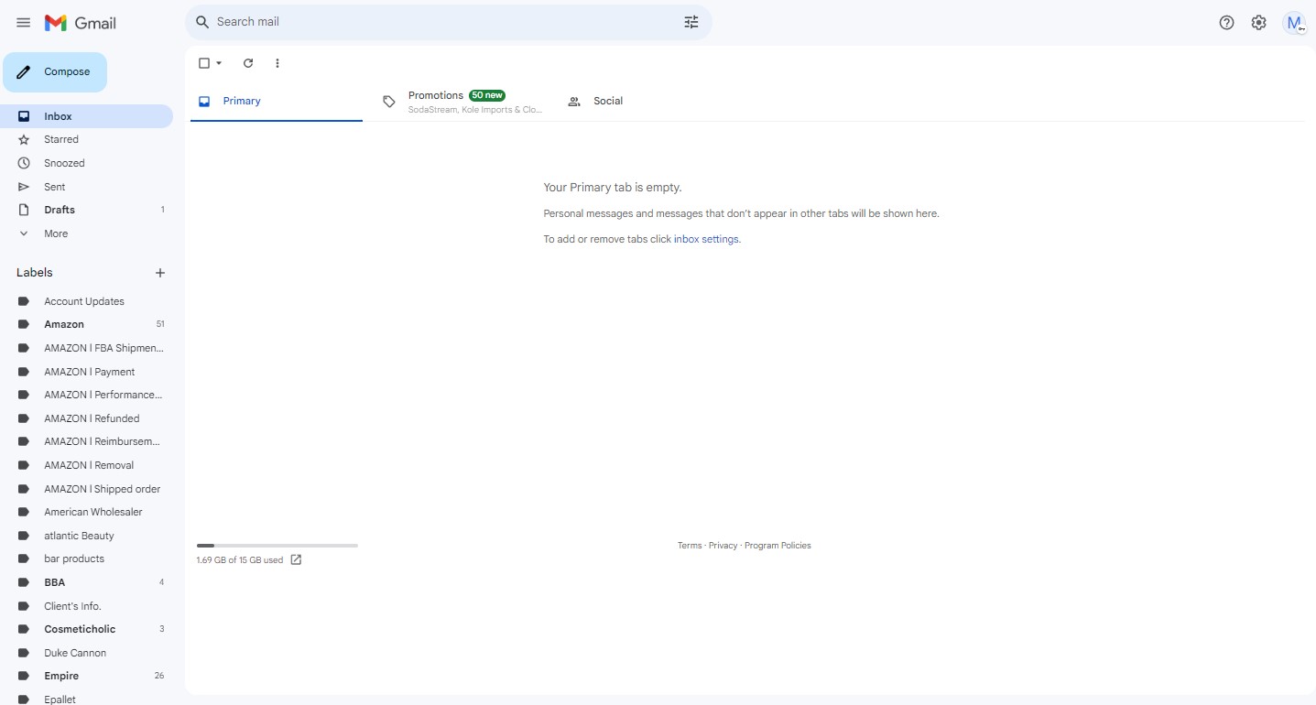Viewport: 1316px width, 705px height.
Task: Follow the inbox settings link
Action: coord(706,239)
